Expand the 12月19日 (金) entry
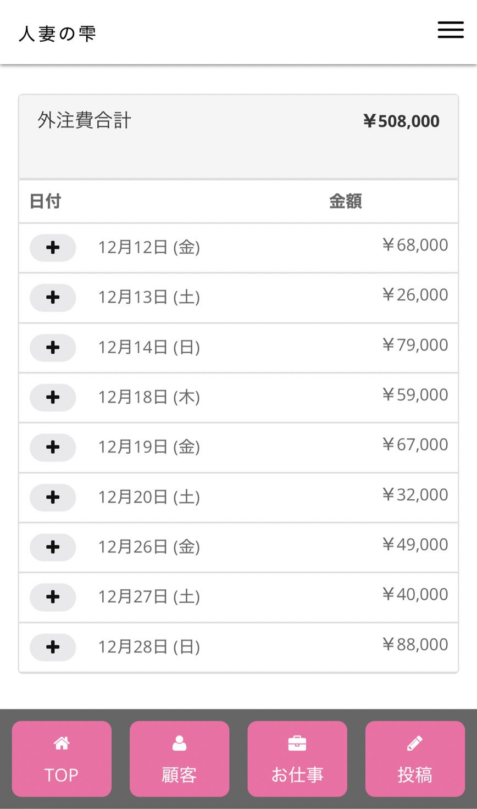Screen dimensions: 477x809 coord(53,447)
